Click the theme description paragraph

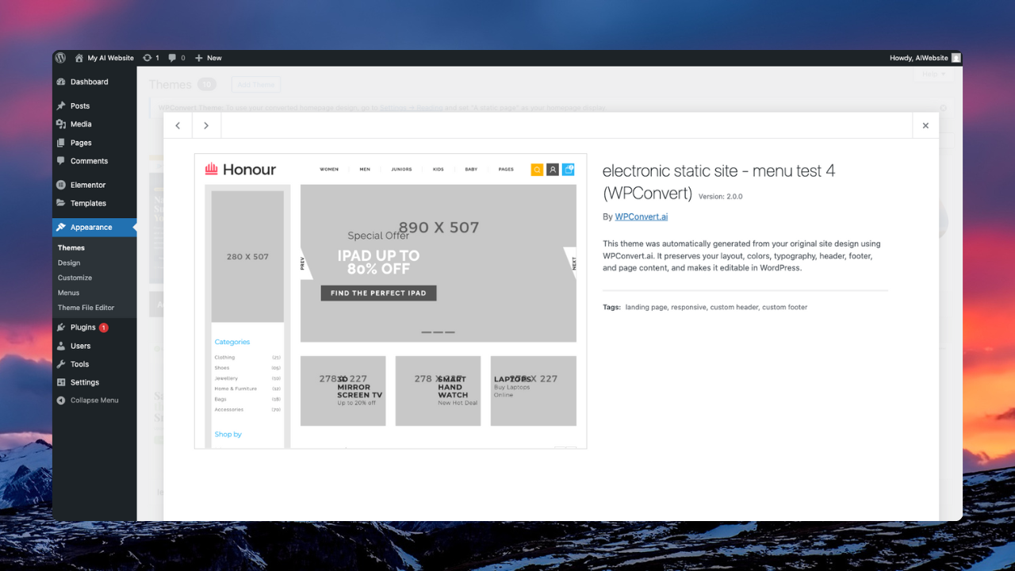point(741,255)
